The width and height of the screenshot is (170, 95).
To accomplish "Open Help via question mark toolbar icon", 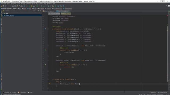I will (63, 6).
